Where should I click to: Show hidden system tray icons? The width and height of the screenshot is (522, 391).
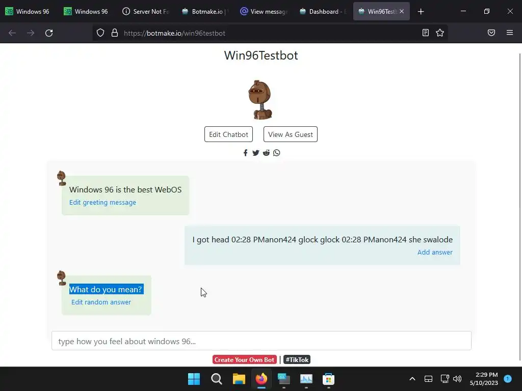click(x=412, y=379)
